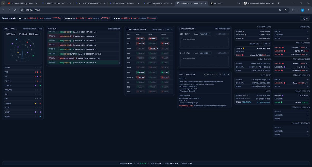Click Short Setup drop conditions area

(x=204, y=61)
